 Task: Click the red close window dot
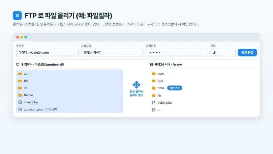point(18,37)
